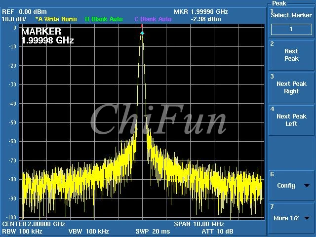Viewport: 316px width, 237px height.
Task: Click the -100 axis label
Action: click(12, 217)
